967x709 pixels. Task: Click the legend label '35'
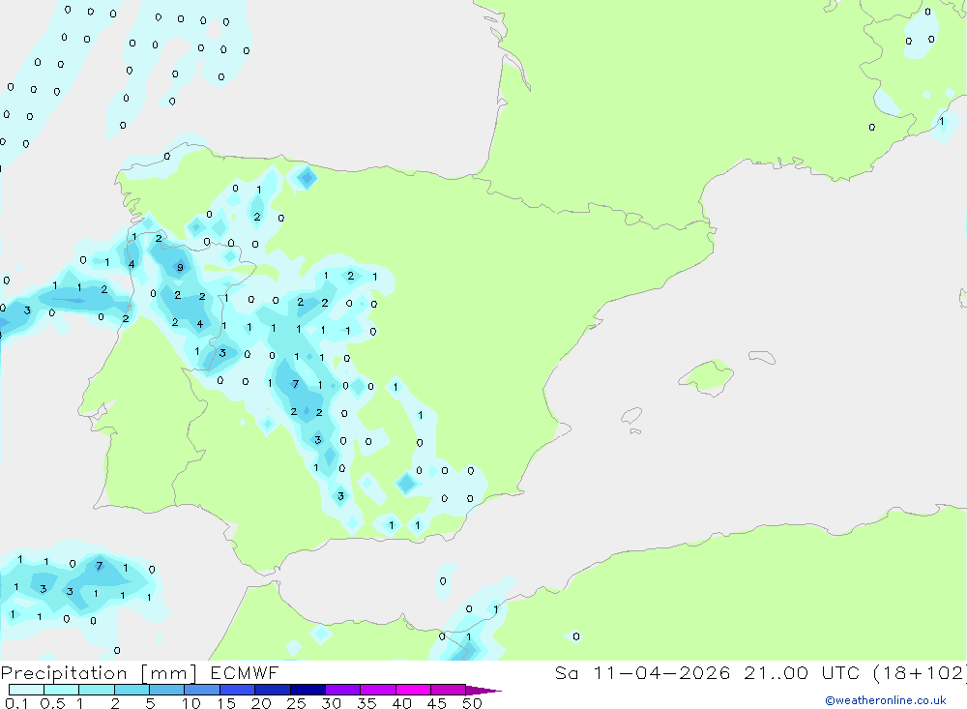click(x=366, y=703)
